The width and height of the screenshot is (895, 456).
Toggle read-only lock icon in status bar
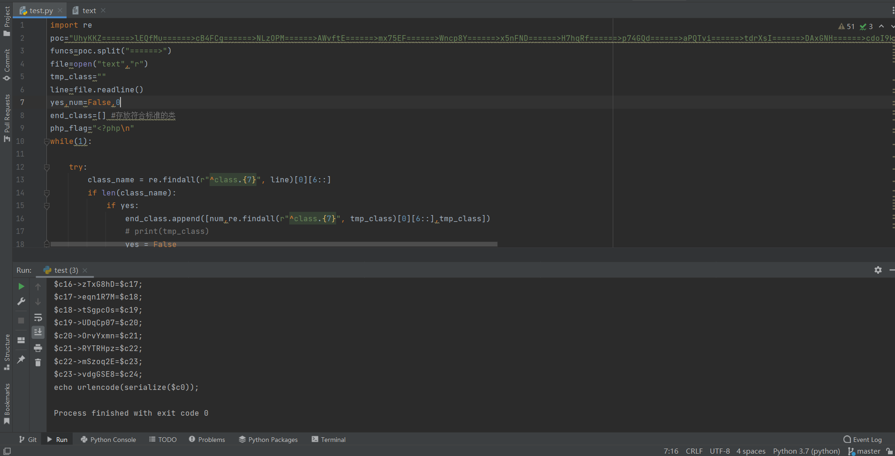point(889,451)
